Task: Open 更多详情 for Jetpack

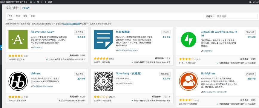Action: tap(252, 37)
